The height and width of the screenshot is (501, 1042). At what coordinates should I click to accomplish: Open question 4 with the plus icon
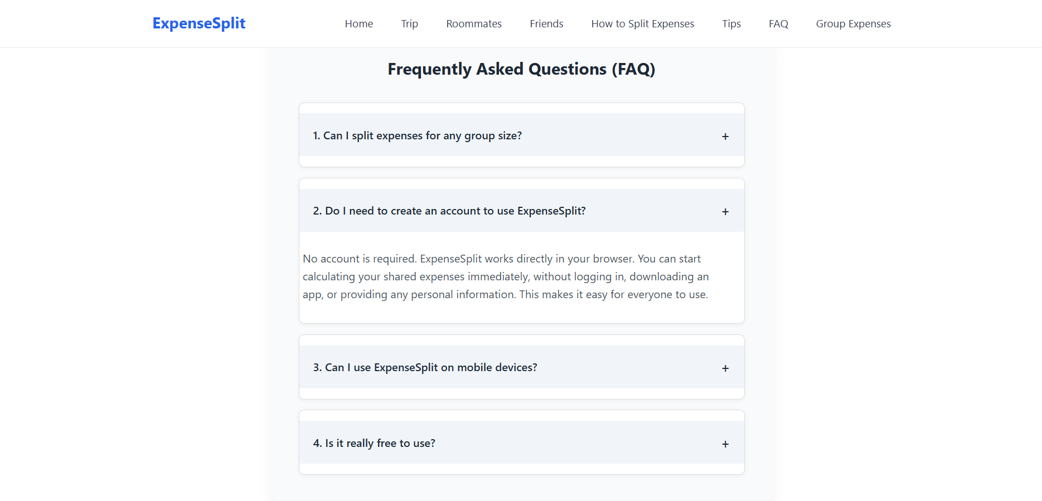pos(725,444)
